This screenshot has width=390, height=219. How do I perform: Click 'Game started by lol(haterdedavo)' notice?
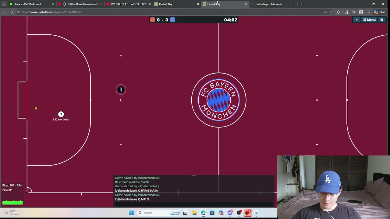pos(137,186)
